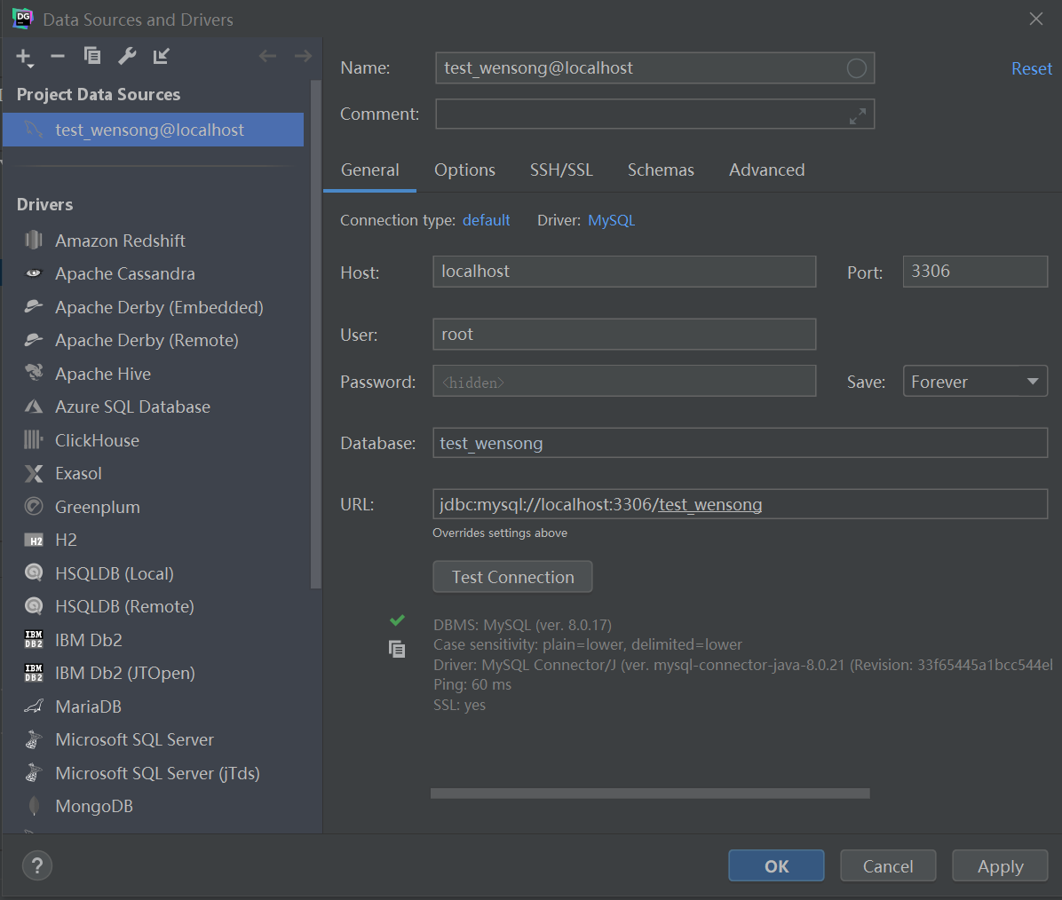Viewport: 1062px width, 900px height.
Task: Open the SSH/SSL tab
Action: click(x=561, y=170)
